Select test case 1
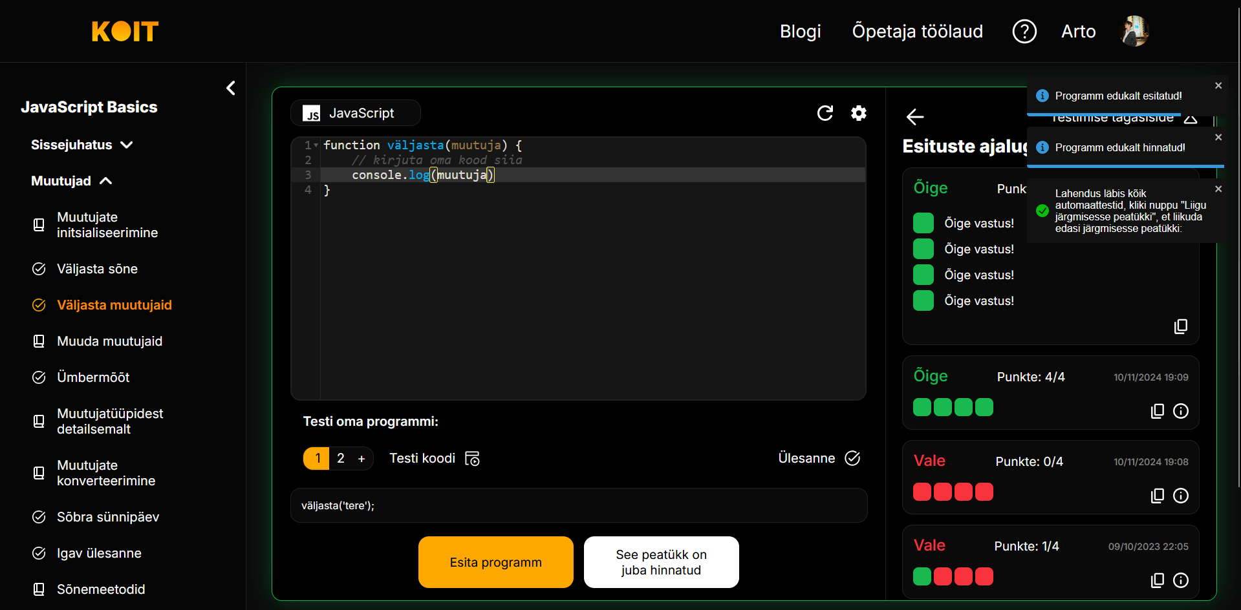Screen dimensions: 1241x610 [x=317, y=458]
